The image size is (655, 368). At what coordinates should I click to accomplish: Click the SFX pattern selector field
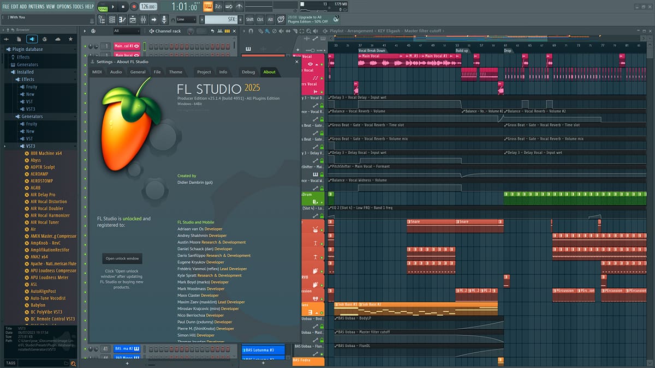[221, 20]
